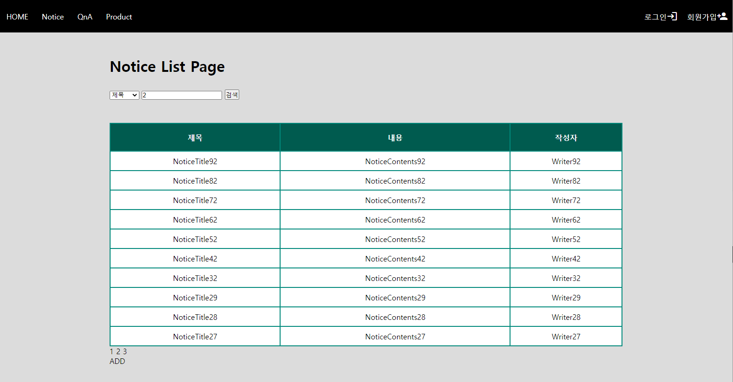The width and height of the screenshot is (733, 382).
Task: Open NoticeTitle62 entry
Action: pyautogui.click(x=195, y=220)
